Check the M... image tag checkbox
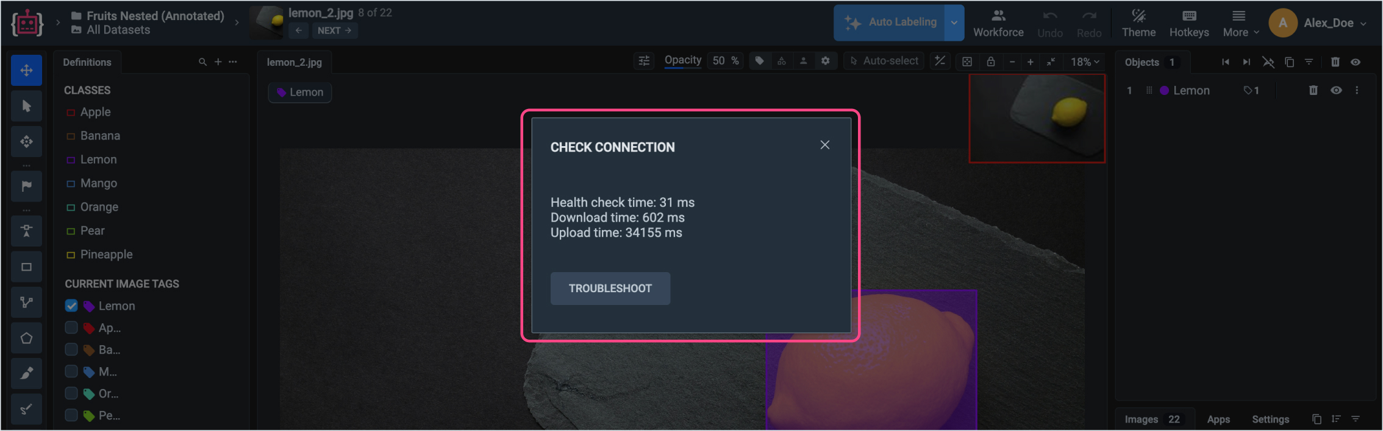 (71, 371)
